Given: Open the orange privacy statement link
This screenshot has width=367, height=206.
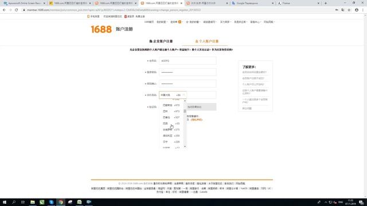Looking at the screenshot, I should 196,120.
